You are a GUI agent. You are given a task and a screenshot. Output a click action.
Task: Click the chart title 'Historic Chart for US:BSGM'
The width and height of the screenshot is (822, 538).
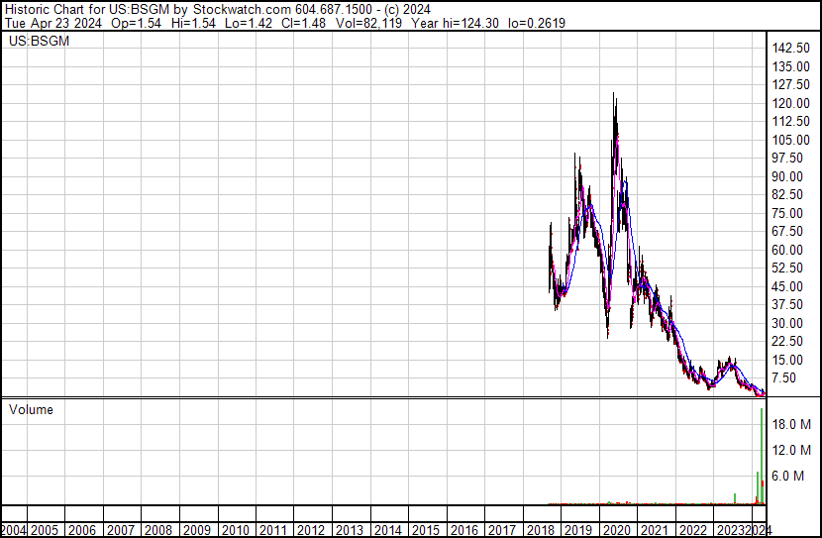87,9
